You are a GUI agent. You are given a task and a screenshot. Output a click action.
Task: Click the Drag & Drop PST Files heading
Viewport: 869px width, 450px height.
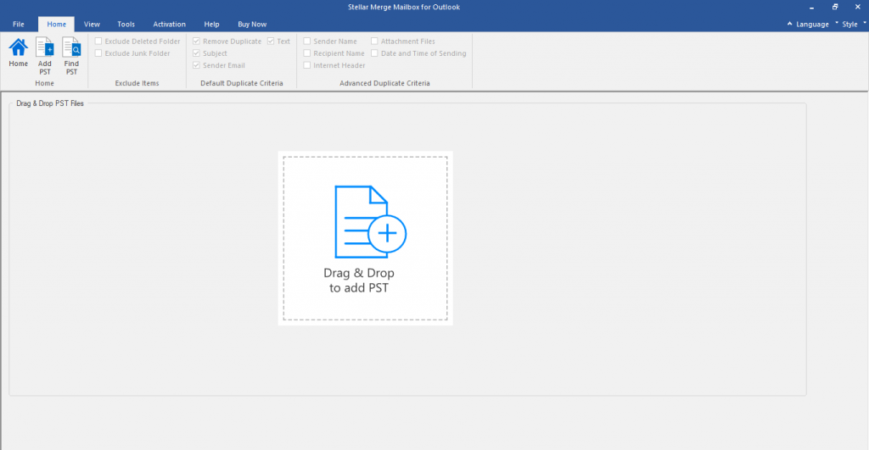point(50,103)
